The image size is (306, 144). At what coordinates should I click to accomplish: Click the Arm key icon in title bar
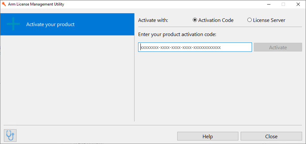click(x=4, y=4)
